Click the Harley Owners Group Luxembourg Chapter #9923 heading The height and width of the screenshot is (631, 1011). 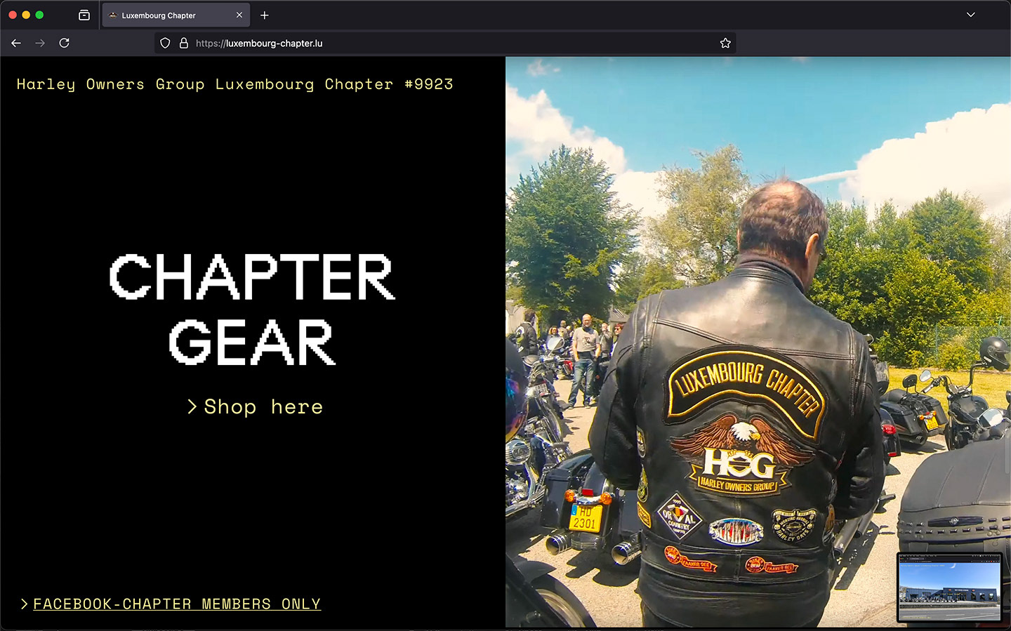(235, 84)
